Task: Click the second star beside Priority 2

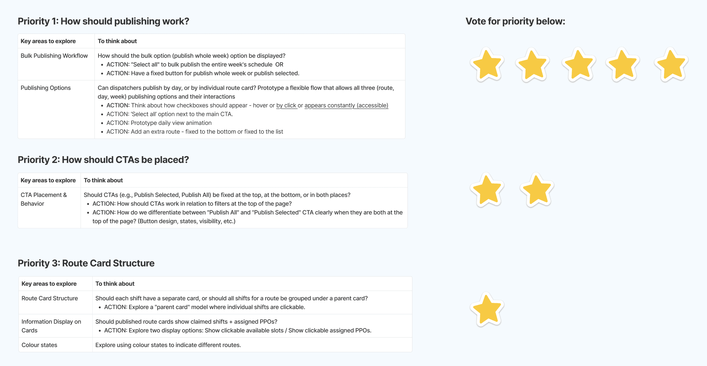Action: [537, 190]
